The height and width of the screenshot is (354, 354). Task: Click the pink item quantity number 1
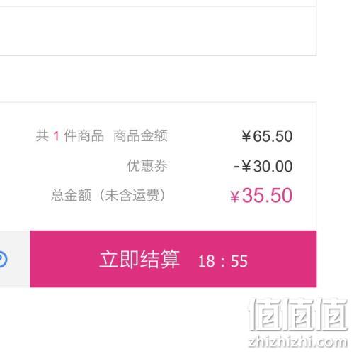(56, 136)
